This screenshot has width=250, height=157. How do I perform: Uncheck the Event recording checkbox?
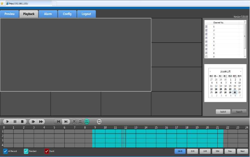tap(47, 151)
